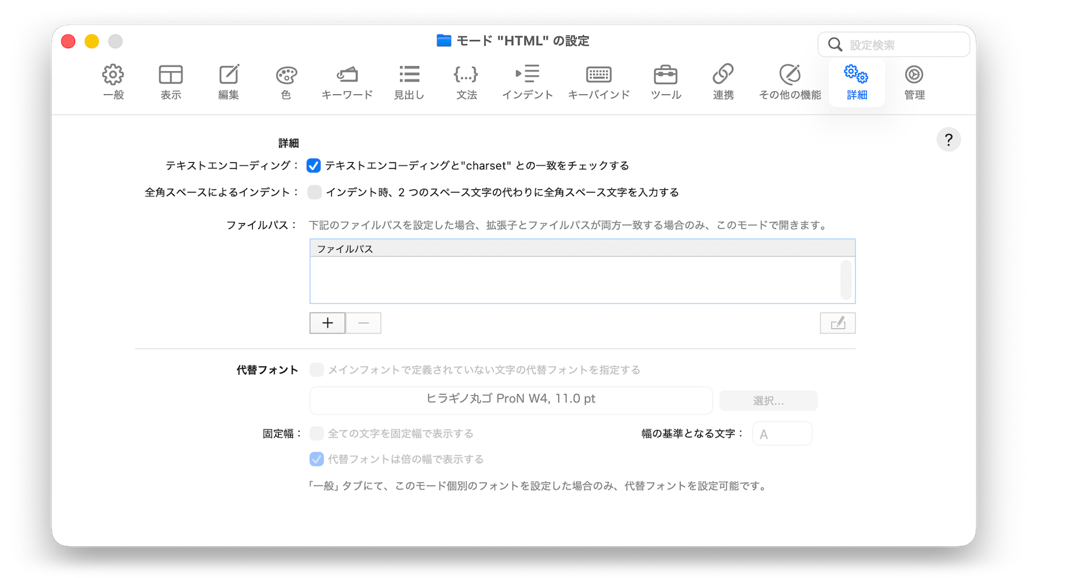Click the file path list scrollbar

[846, 280]
